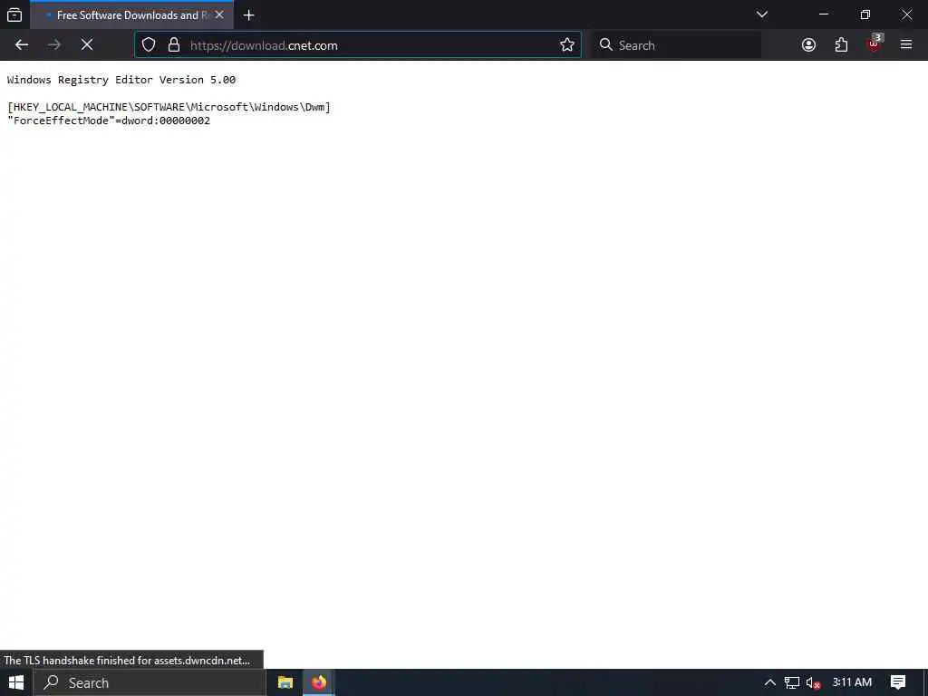The width and height of the screenshot is (928, 696).
Task: Open File Explorer from taskbar
Action: point(285,682)
